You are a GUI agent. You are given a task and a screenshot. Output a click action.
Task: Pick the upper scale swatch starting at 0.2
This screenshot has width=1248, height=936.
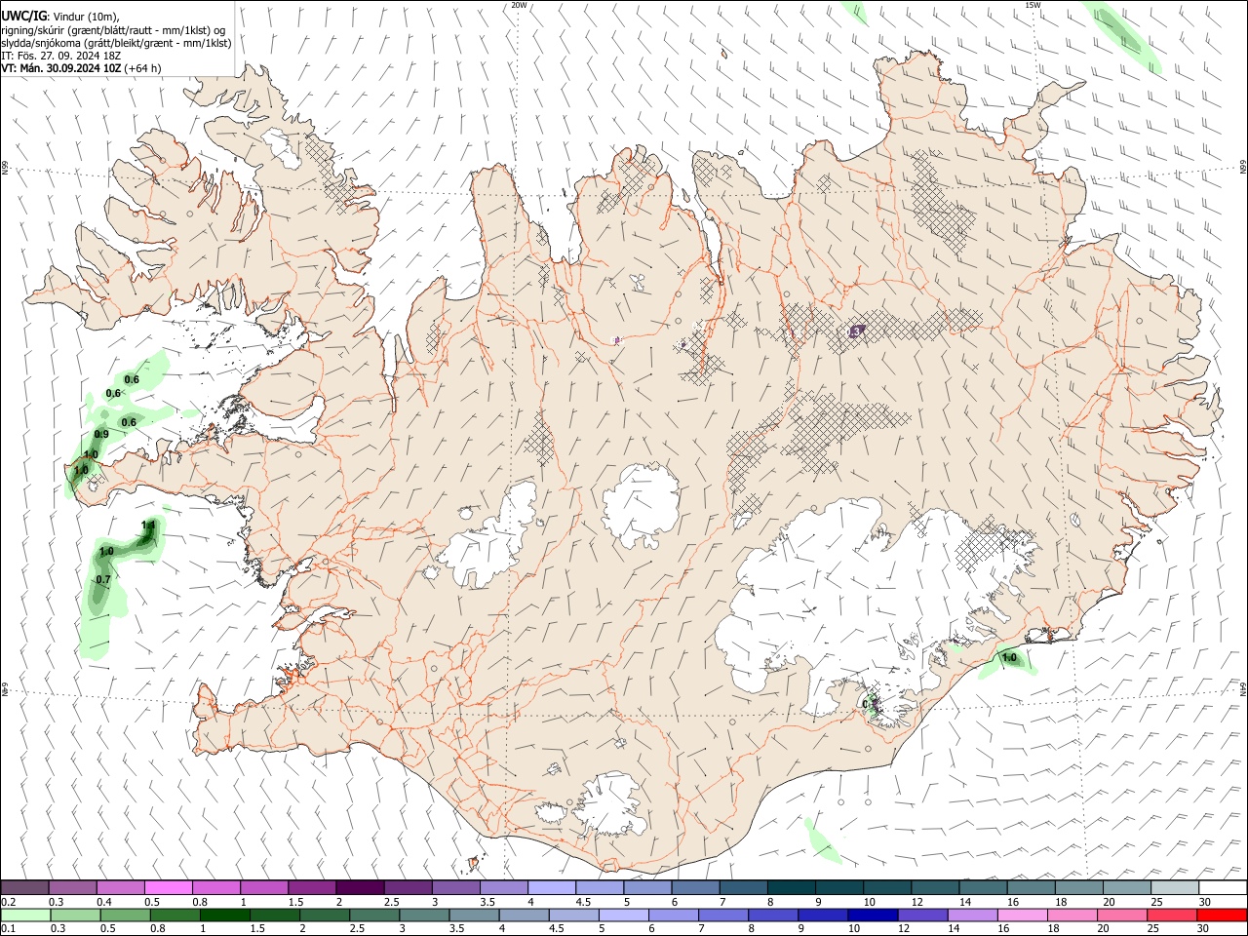24,887
